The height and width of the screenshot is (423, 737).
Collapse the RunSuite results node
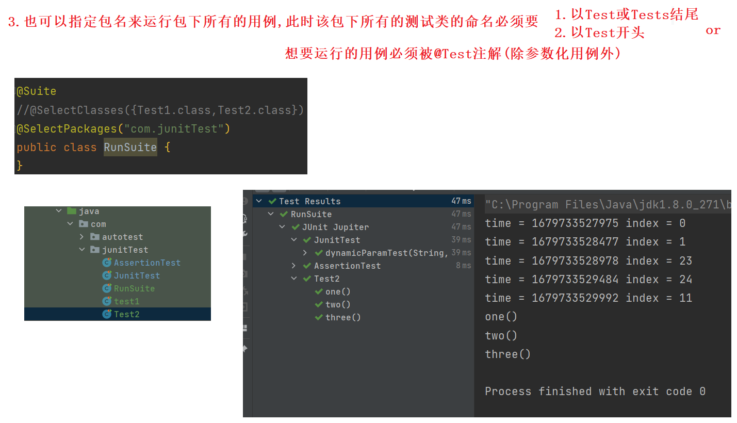point(271,214)
